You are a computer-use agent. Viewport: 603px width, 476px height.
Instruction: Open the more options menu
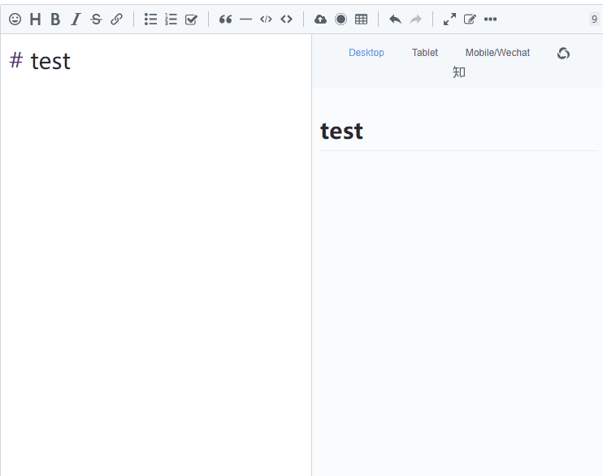point(490,19)
